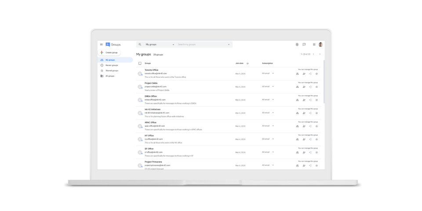Open the settings gear icon
Image resolution: width=422 pixels, height=211 pixels.
[x=297, y=44]
